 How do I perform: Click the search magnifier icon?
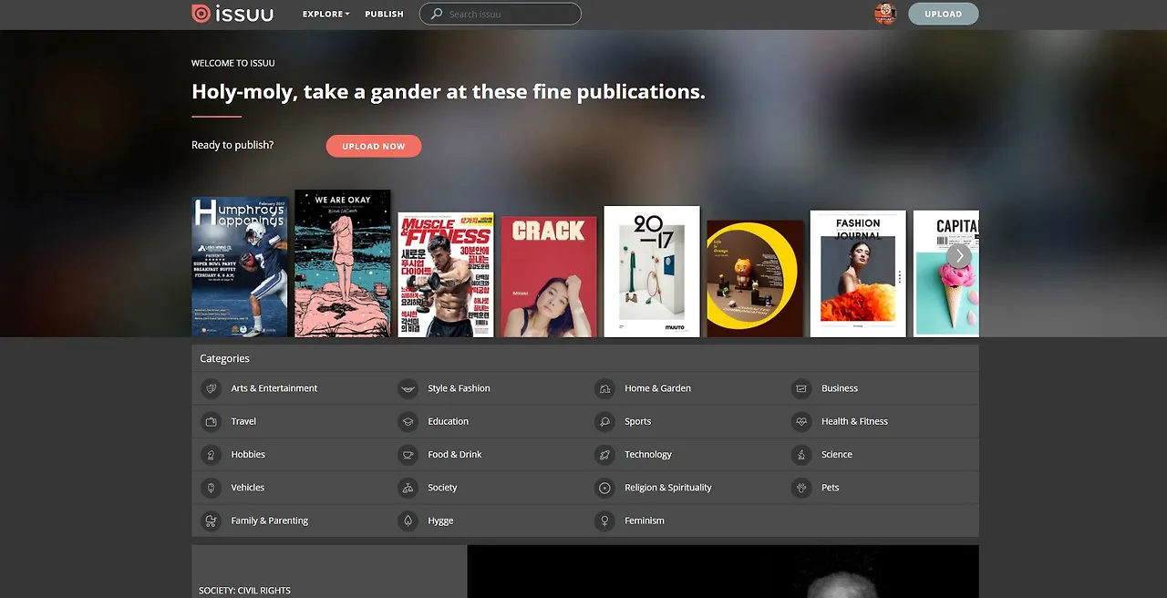point(437,14)
